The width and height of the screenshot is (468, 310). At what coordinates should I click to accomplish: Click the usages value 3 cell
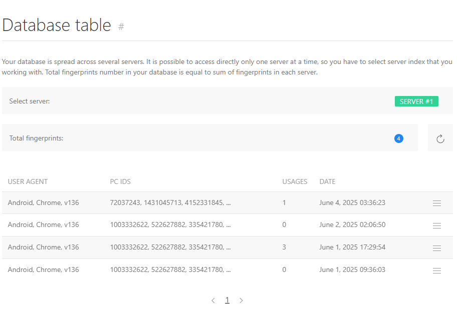point(284,247)
